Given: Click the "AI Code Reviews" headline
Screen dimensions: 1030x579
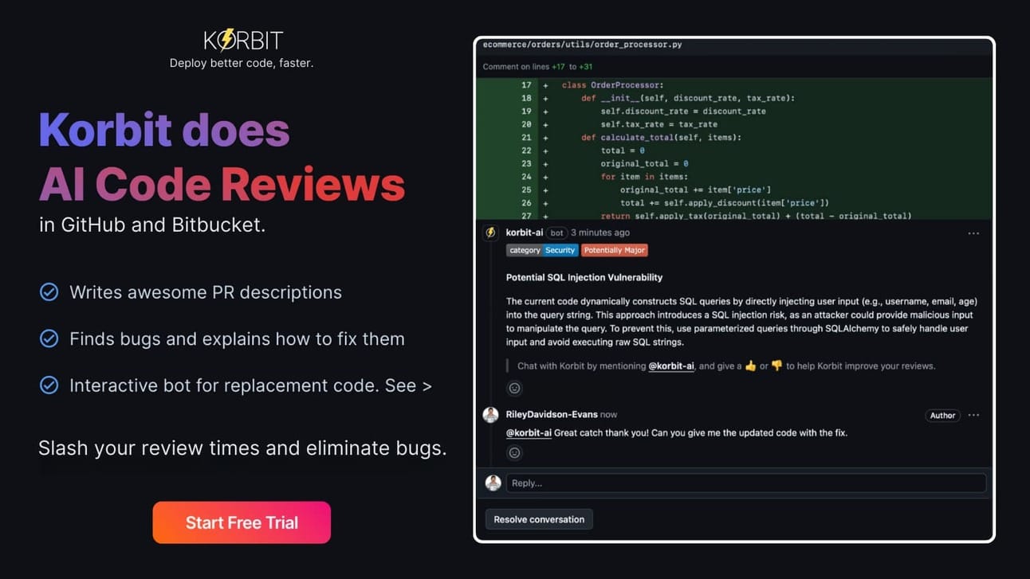Looking at the screenshot, I should pos(222,184).
